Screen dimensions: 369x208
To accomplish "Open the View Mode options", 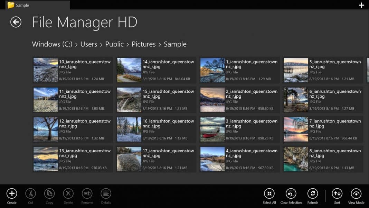I will [356, 193].
